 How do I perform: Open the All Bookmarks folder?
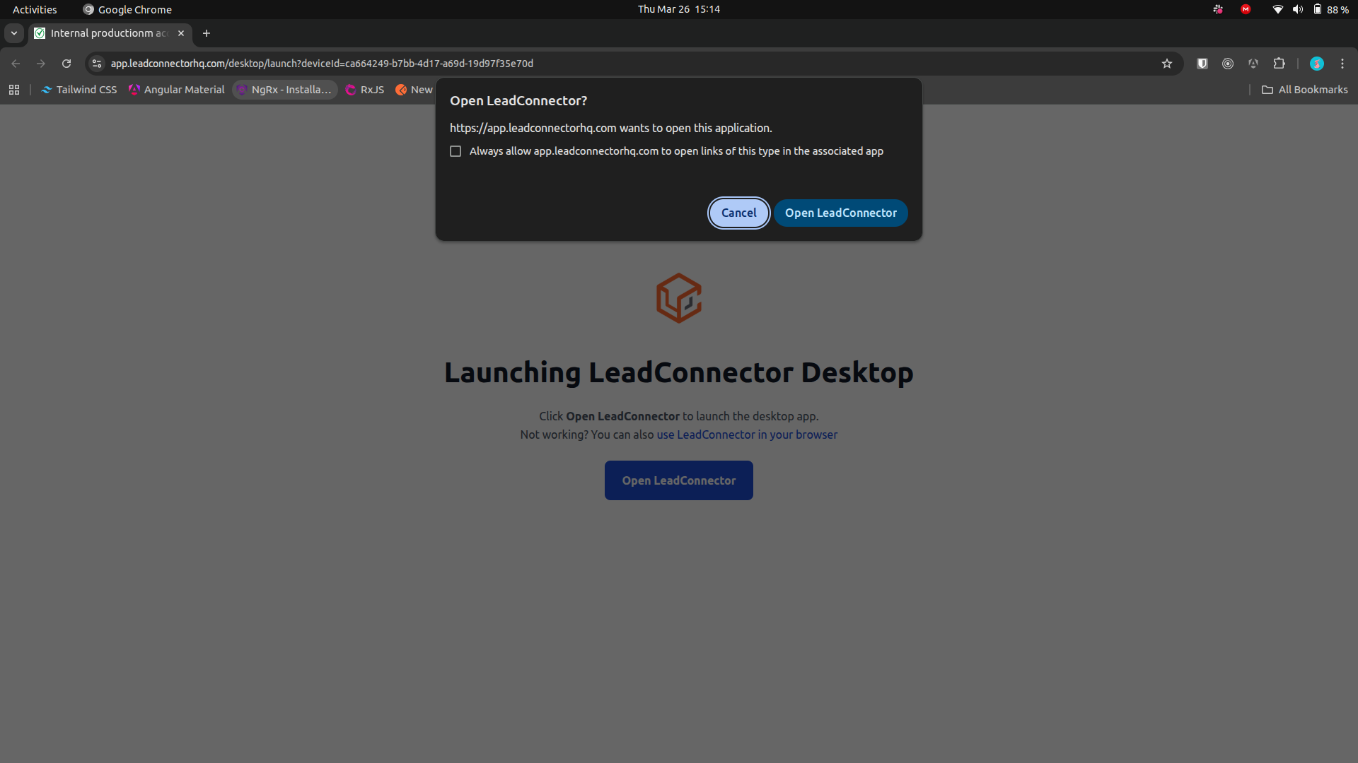[1305, 90]
